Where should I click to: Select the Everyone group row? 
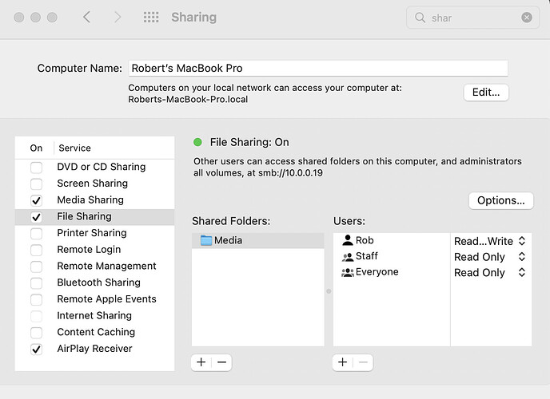click(x=392, y=272)
